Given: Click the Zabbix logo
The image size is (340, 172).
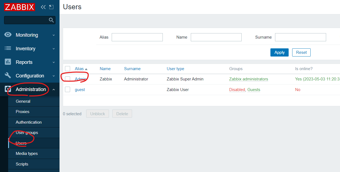Looking at the screenshot, I should [20, 7].
